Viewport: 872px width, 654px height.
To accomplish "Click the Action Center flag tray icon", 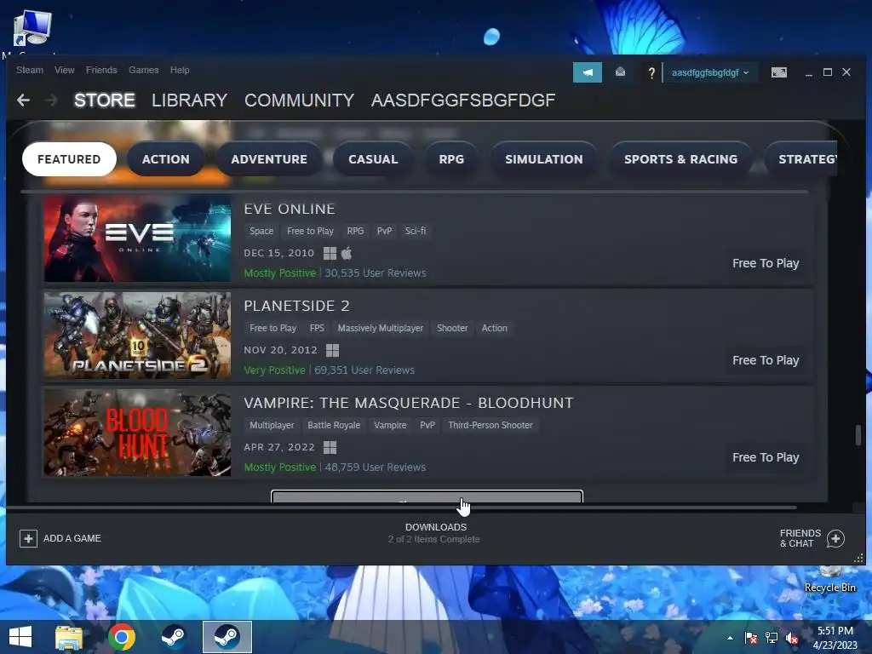I will [x=751, y=638].
